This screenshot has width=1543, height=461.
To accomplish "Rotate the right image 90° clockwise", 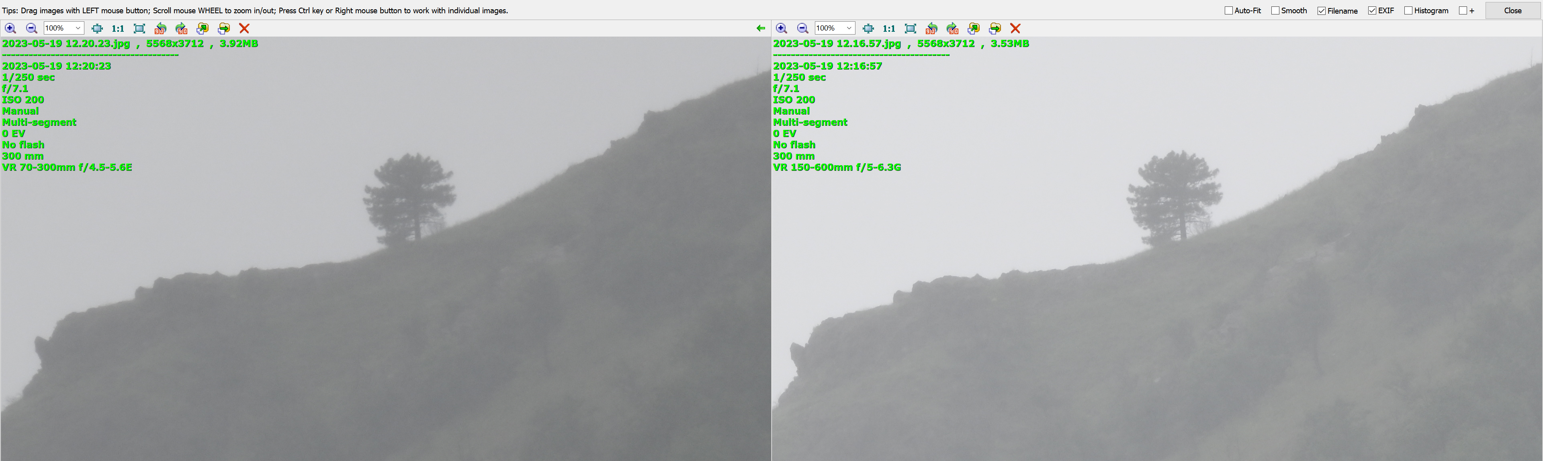I will point(952,28).
